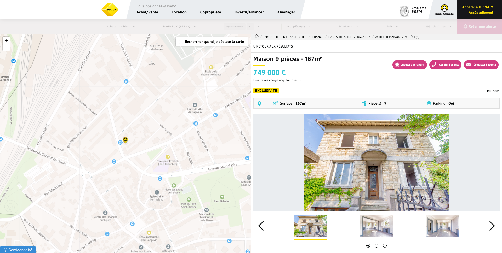Click Appeler l'agence button
This screenshot has width=502, height=253.
pos(445,65)
